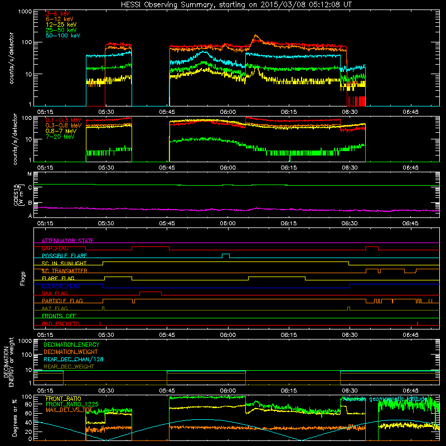
Task: Click the GOES15 [W m-2] axis label
Action: point(19,195)
